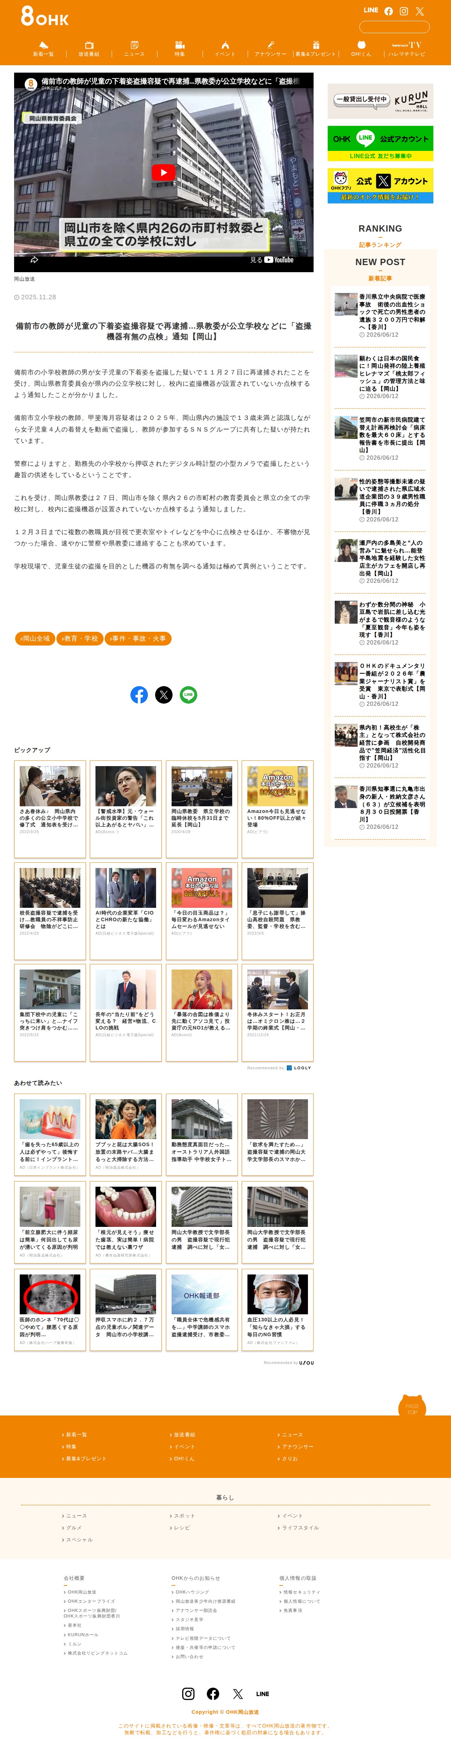The image size is (451, 1761).
Task: Click the share arrow on the video
Action: (x=34, y=260)
